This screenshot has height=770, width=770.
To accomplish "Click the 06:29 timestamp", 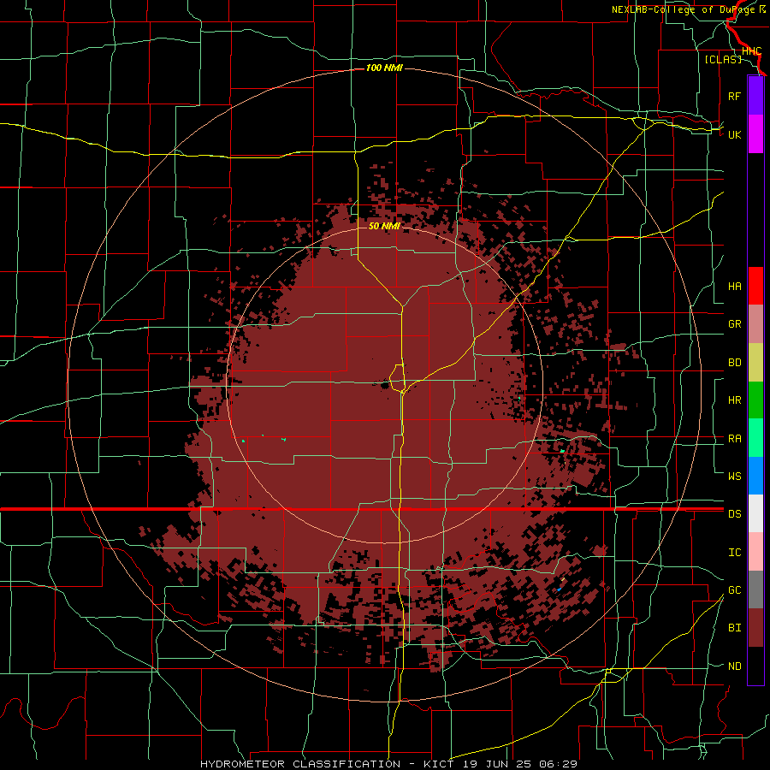I will click(x=558, y=764).
